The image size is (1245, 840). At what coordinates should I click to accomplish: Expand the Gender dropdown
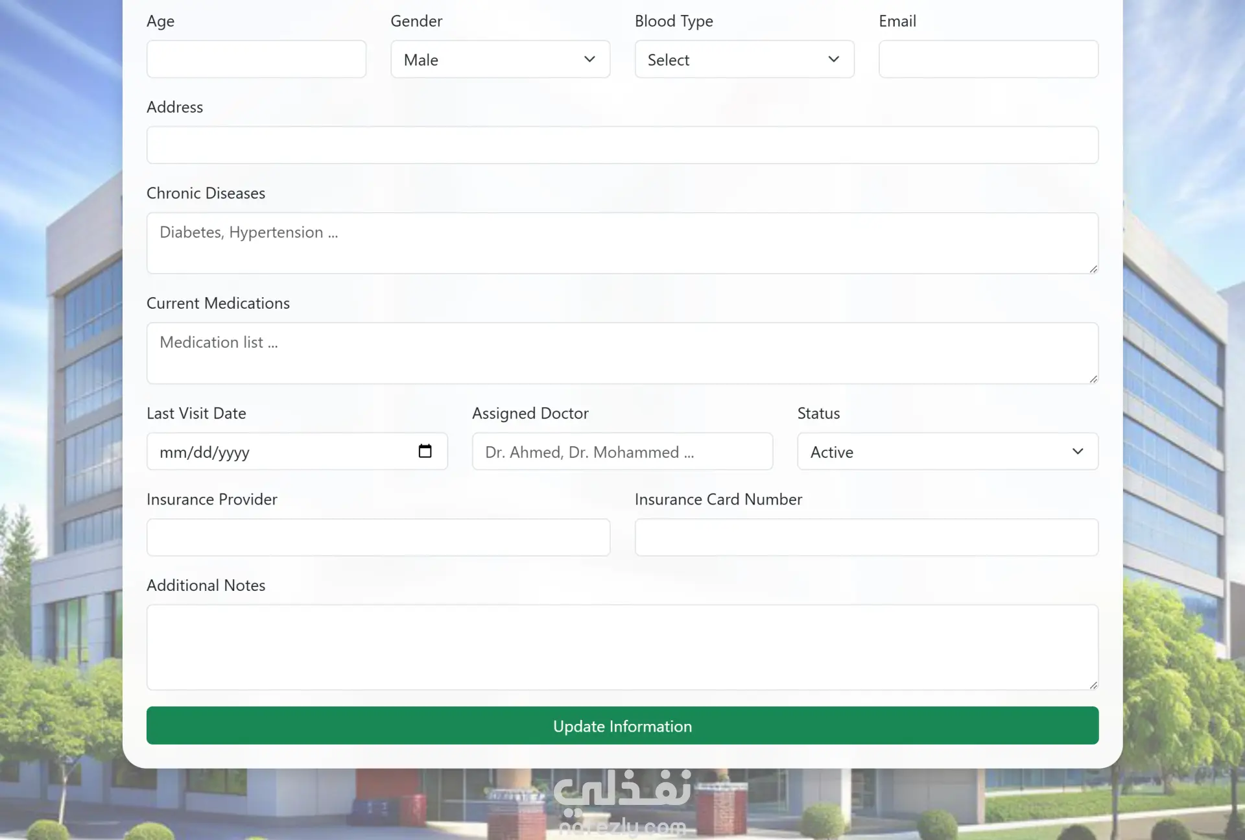(499, 60)
